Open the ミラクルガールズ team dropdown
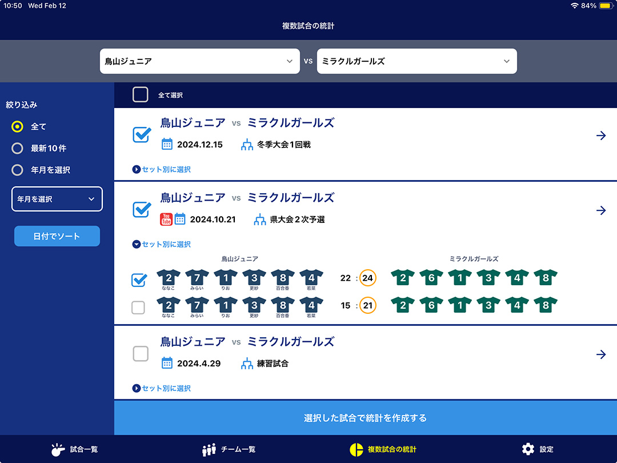 tap(416, 61)
